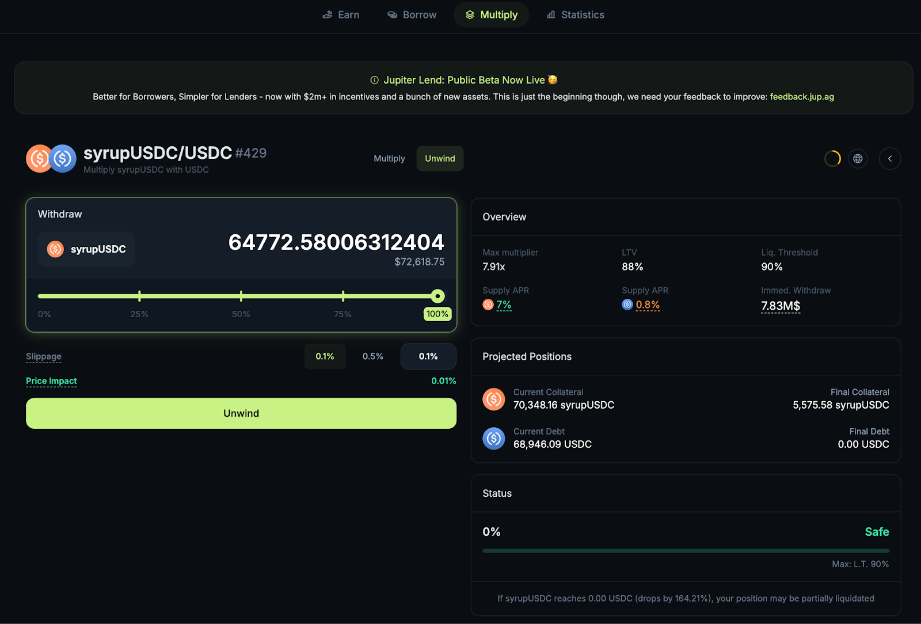921x624 pixels.
Task: Open the Earn tab
Action: point(341,15)
